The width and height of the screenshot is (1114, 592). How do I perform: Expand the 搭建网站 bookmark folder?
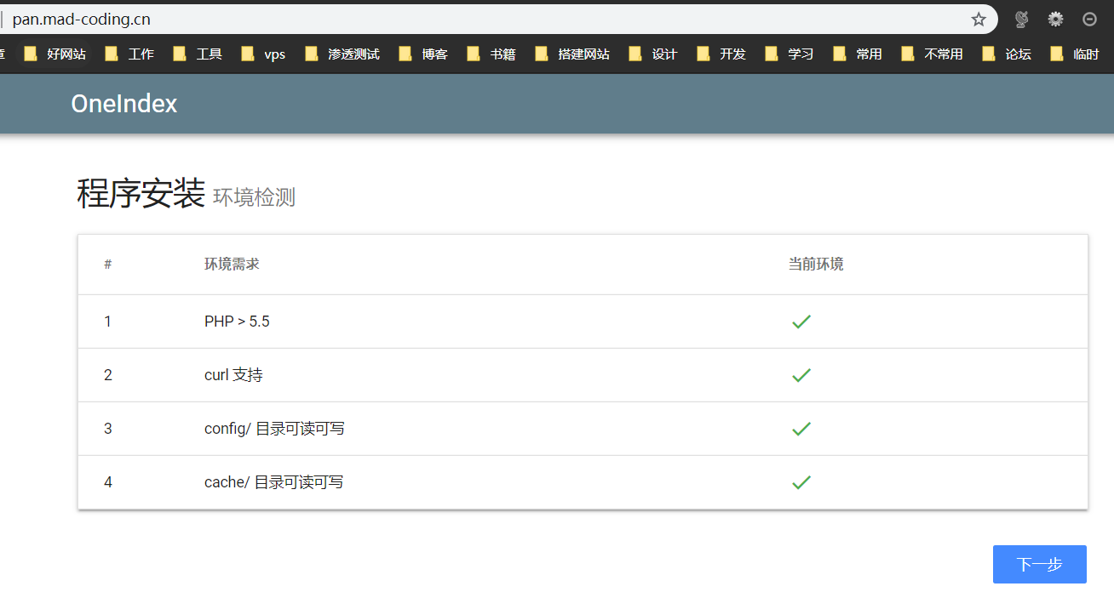click(573, 54)
